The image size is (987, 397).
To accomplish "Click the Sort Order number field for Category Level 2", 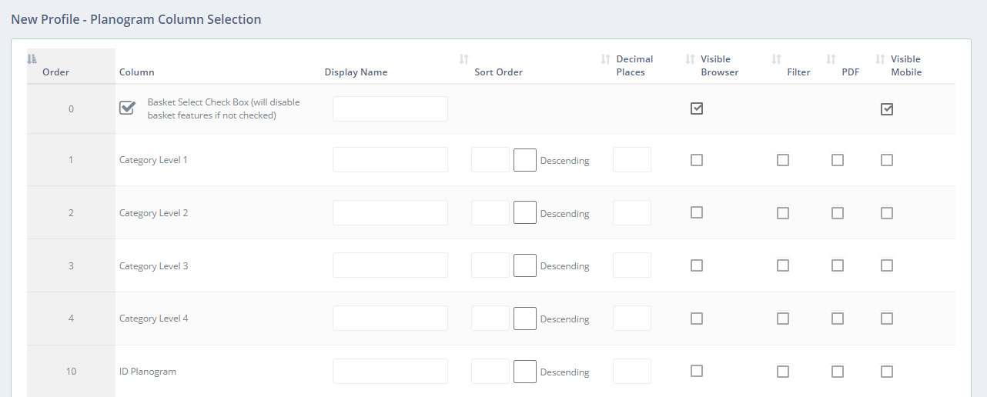I will 490,213.
